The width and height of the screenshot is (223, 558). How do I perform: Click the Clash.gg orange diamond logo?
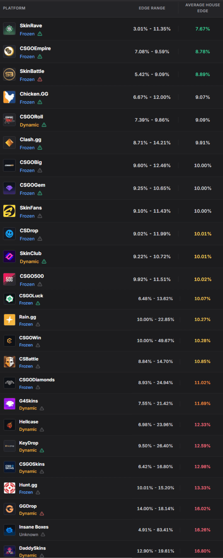pyautogui.click(x=9, y=143)
